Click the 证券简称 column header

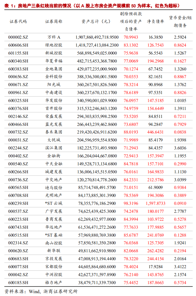coord(54,22)
